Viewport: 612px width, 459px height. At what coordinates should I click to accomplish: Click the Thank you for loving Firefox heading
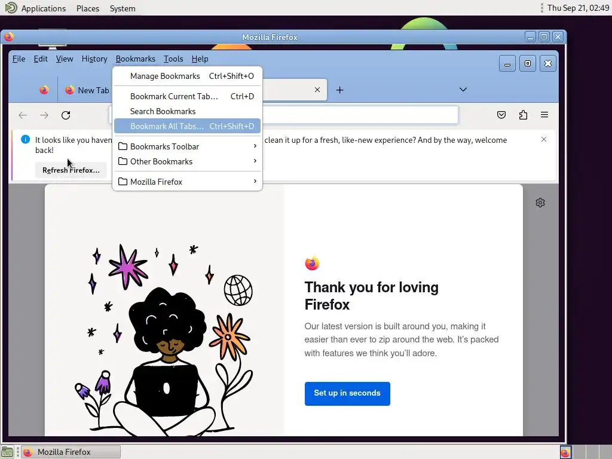(371, 296)
